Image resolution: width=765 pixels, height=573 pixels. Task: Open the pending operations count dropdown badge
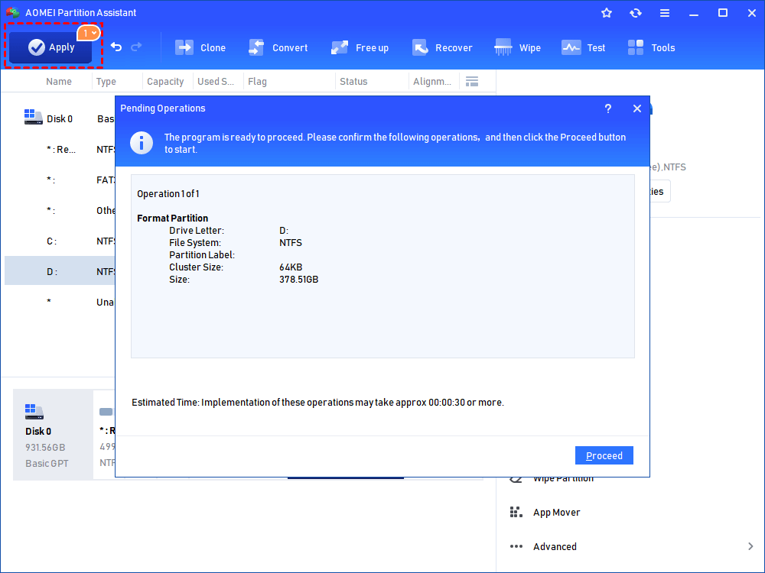89,33
